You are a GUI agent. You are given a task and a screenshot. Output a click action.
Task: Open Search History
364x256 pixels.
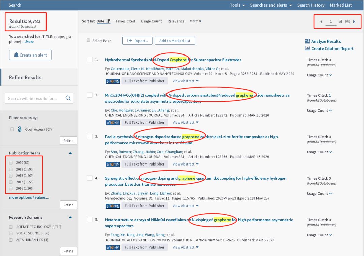[x=311, y=5]
